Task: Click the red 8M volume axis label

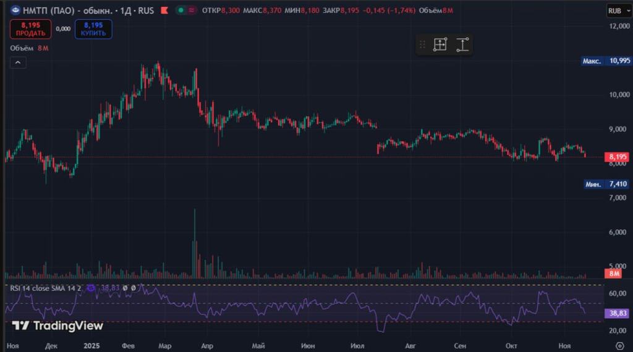Action: pos(614,274)
